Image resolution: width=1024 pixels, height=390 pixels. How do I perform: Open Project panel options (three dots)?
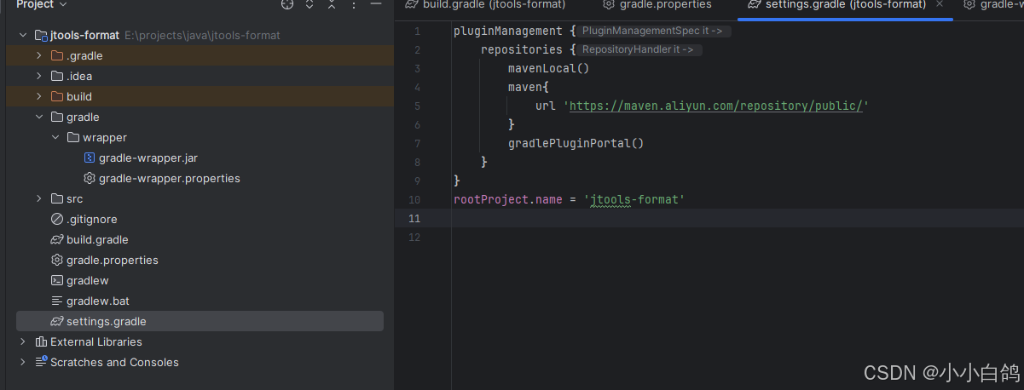pos(354,4)
